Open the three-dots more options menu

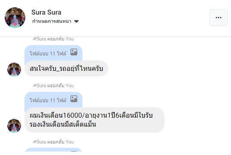click(219, 18)
